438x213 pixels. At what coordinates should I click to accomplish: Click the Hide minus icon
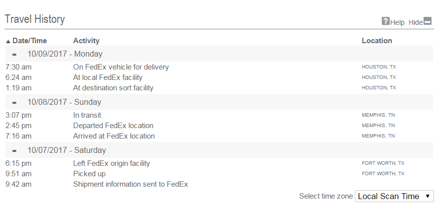pyautogui.click(x=428, y=21)
